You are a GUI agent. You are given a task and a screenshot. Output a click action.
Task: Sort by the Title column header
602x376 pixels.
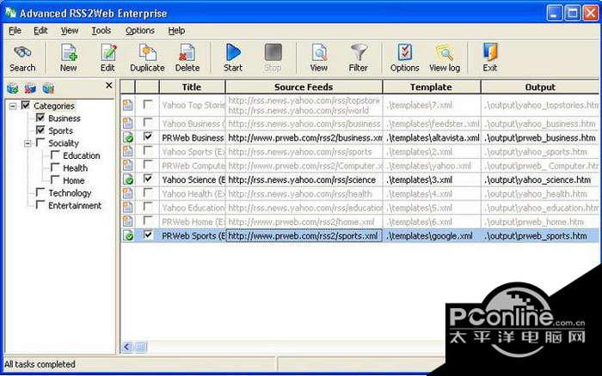(192, 87)
